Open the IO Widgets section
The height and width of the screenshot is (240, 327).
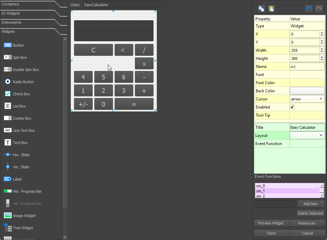click(11, 13)
